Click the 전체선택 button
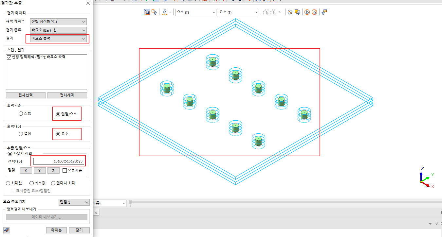 pyautogui.click(x=26, y=95)
